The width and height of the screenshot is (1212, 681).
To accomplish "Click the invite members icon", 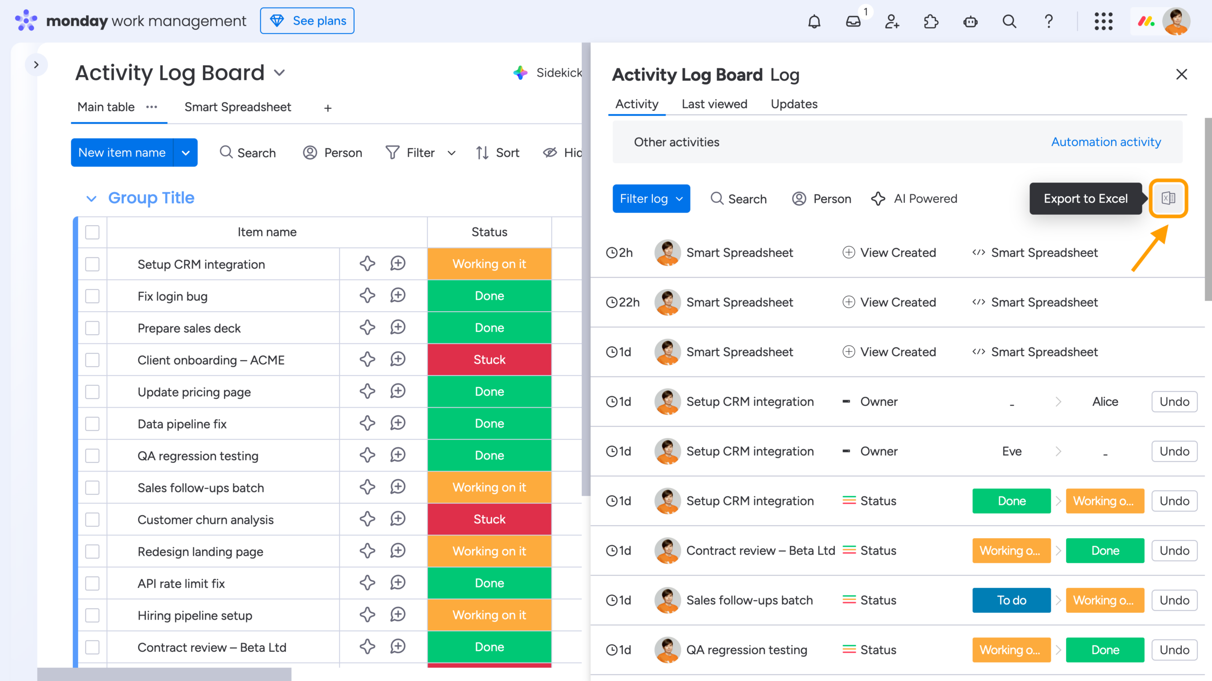I will point(892,21).
